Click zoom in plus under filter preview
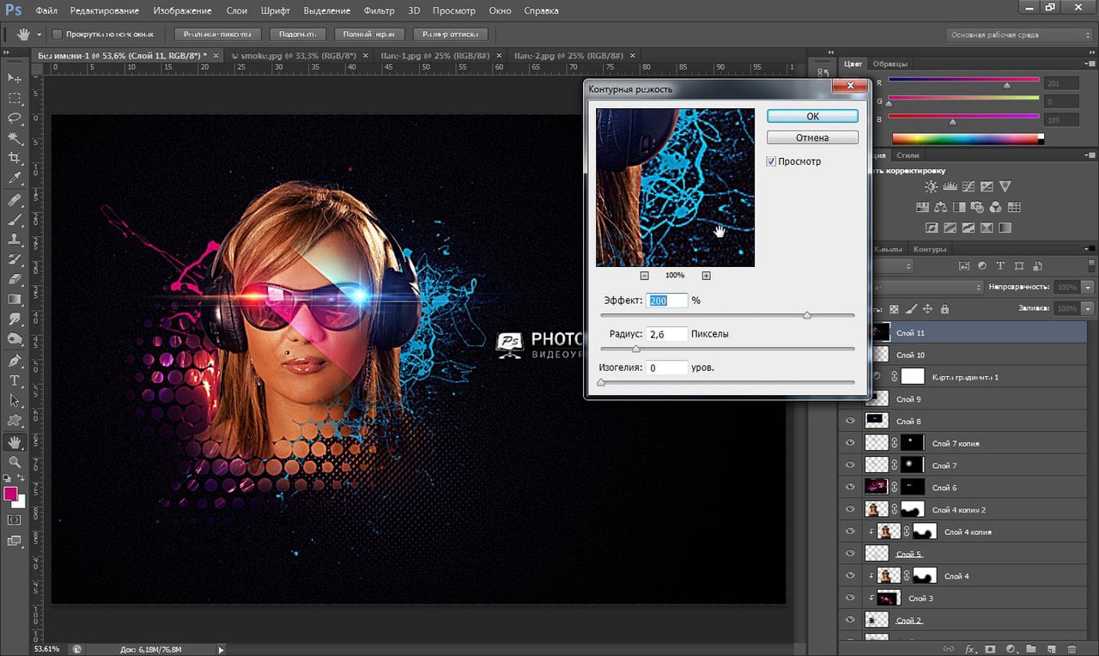Image resolution: width=1099 pixels, height=656 pixels. click(x=706, y=276)
